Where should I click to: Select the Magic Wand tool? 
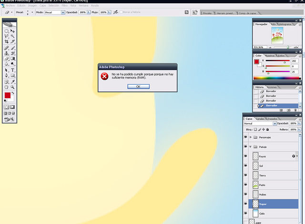coord(13,36)
